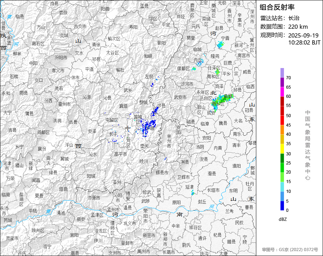Click the small echo near 延津
The height and width of the screenshot is (256, 323).
(x=193, y=193)
